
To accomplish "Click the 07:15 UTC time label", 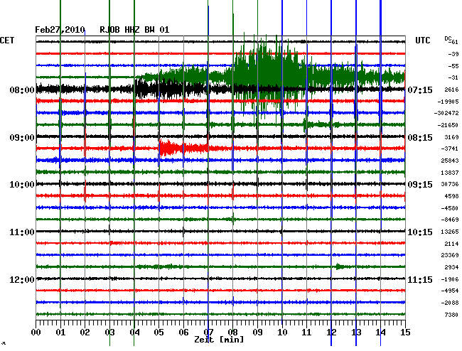I will click(420, 90).
